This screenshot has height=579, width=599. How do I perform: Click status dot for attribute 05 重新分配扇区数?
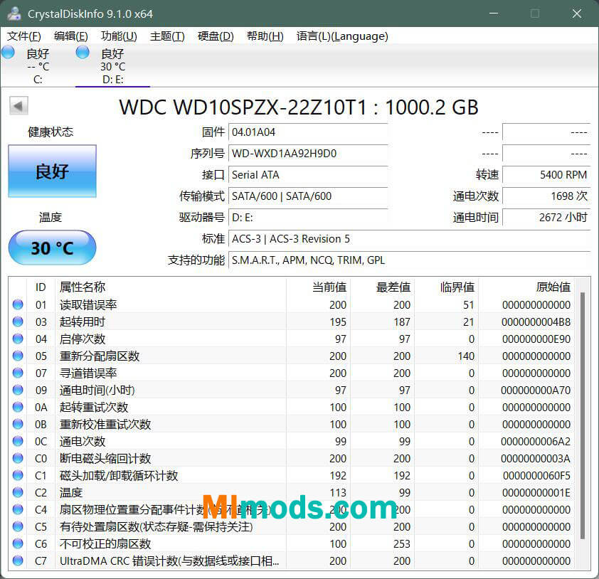[18, 356]
